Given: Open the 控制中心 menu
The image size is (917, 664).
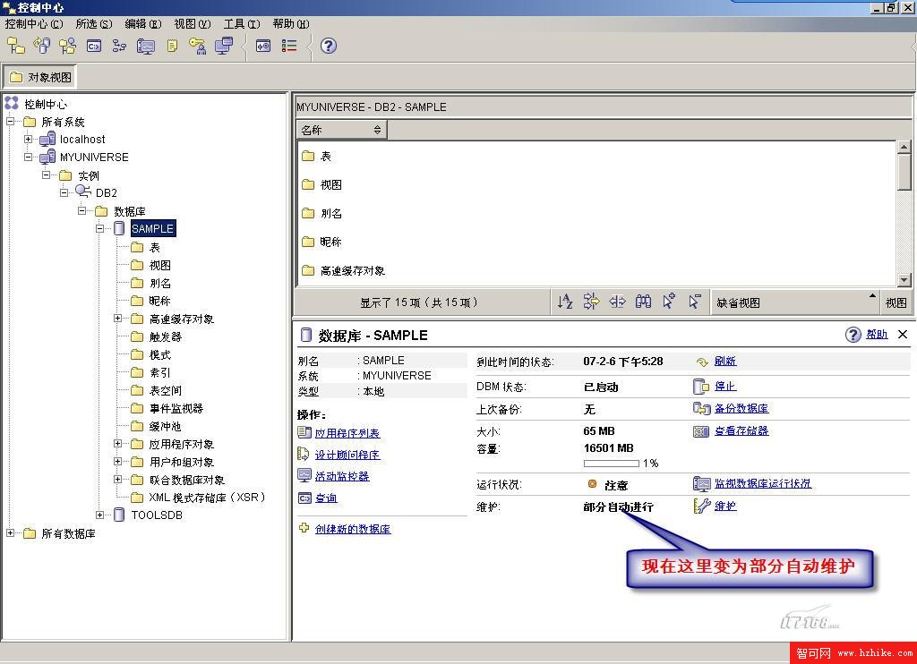Looking at the screenshot, I should (x=34, y=24).
